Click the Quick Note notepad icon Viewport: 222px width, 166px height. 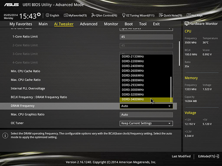[161, 15]
